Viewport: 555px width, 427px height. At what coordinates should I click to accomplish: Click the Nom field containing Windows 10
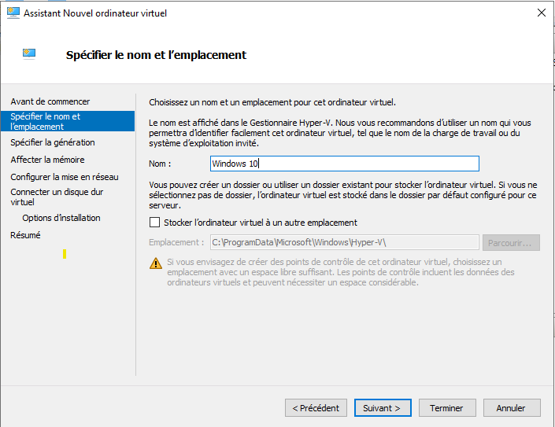(345, 164)
